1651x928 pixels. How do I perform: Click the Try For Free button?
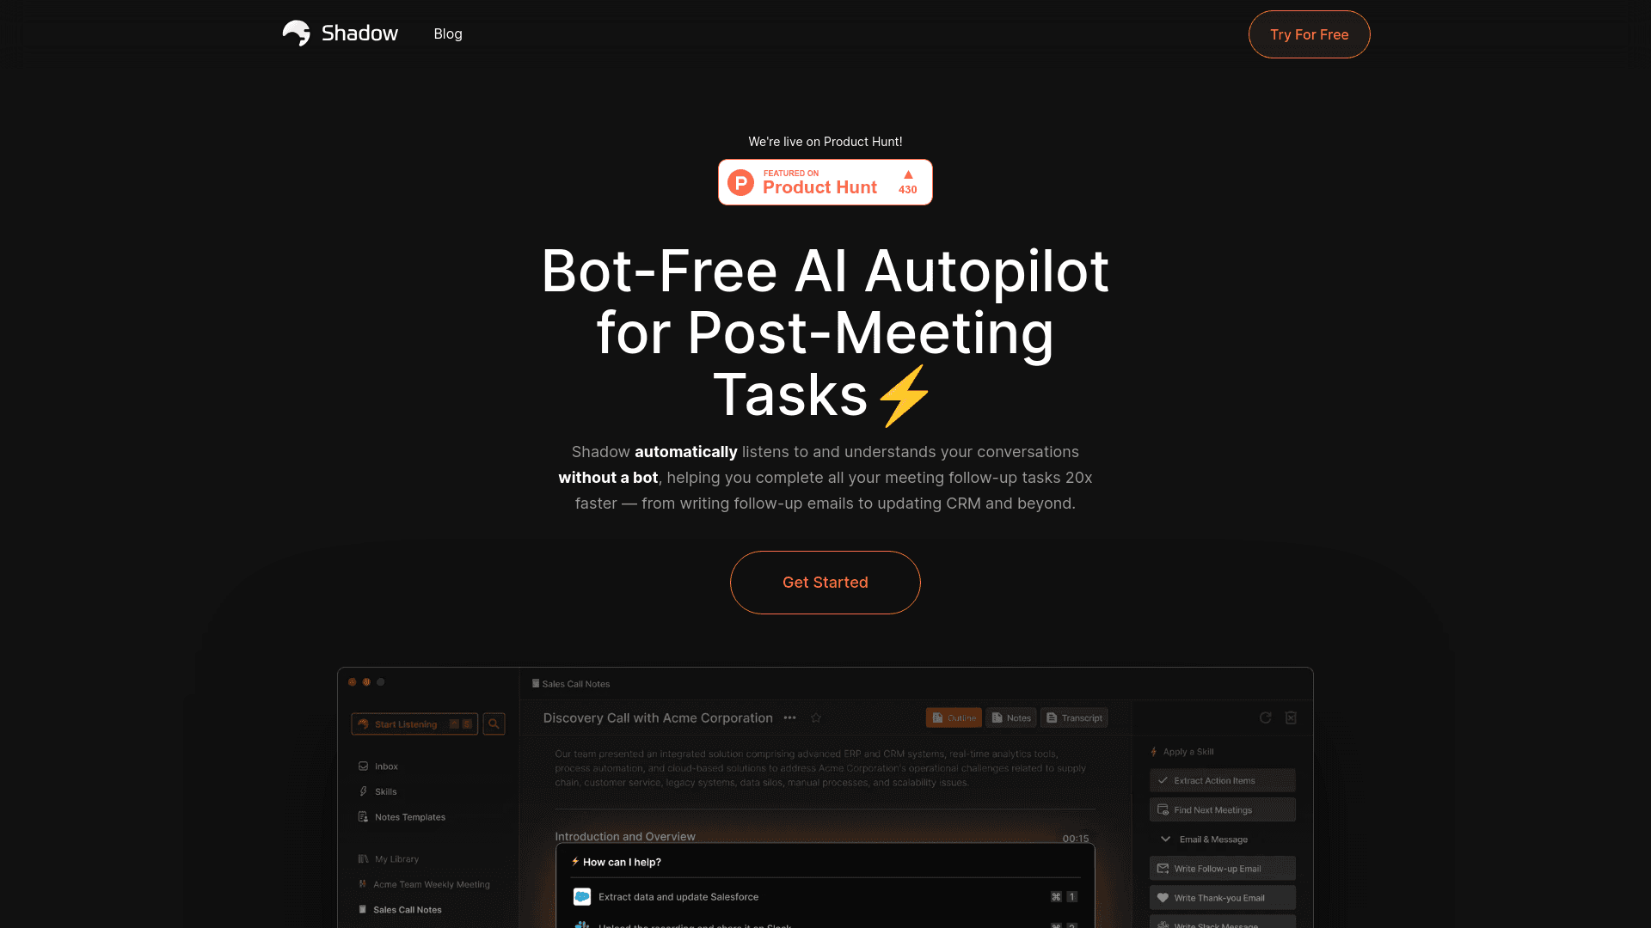tap(1309, 34)
